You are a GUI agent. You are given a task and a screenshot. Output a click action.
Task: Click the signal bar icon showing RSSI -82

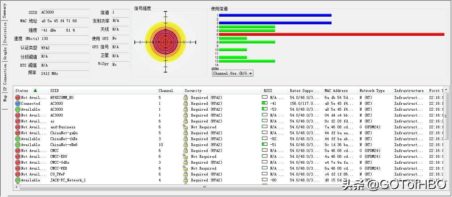265,139
